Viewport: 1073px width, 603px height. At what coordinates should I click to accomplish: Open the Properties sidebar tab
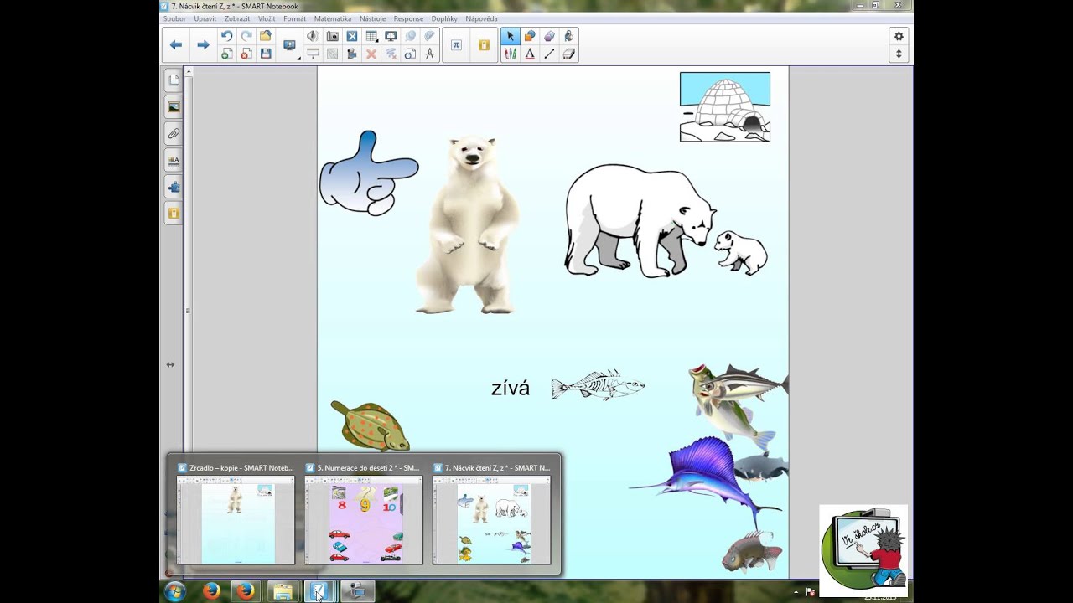click(x=174, y=160)
